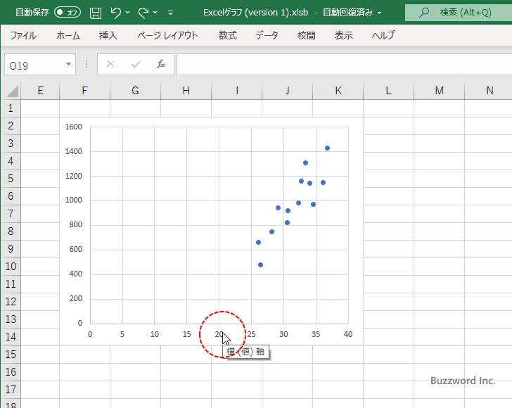Select column J header
This screenshot has height=408, width=512.
coord(287,91)
